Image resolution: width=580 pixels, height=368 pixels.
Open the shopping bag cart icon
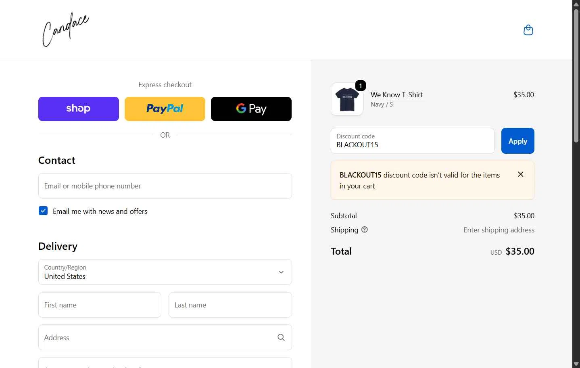pyautogui.click(x=528, y=30)
